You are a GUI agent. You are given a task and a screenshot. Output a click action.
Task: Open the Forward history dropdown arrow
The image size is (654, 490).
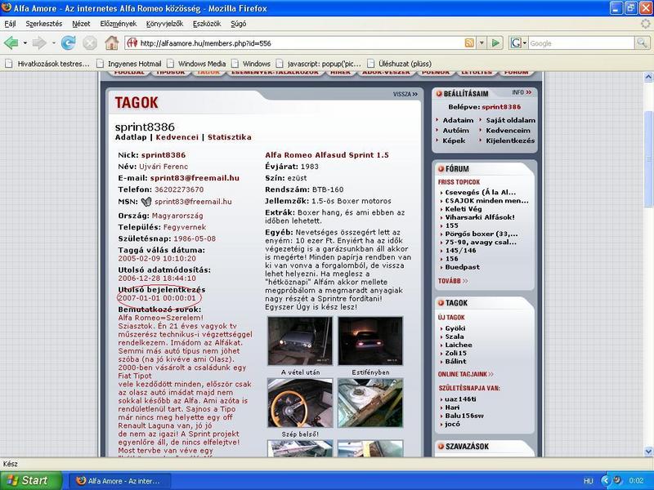pos(53,43)
